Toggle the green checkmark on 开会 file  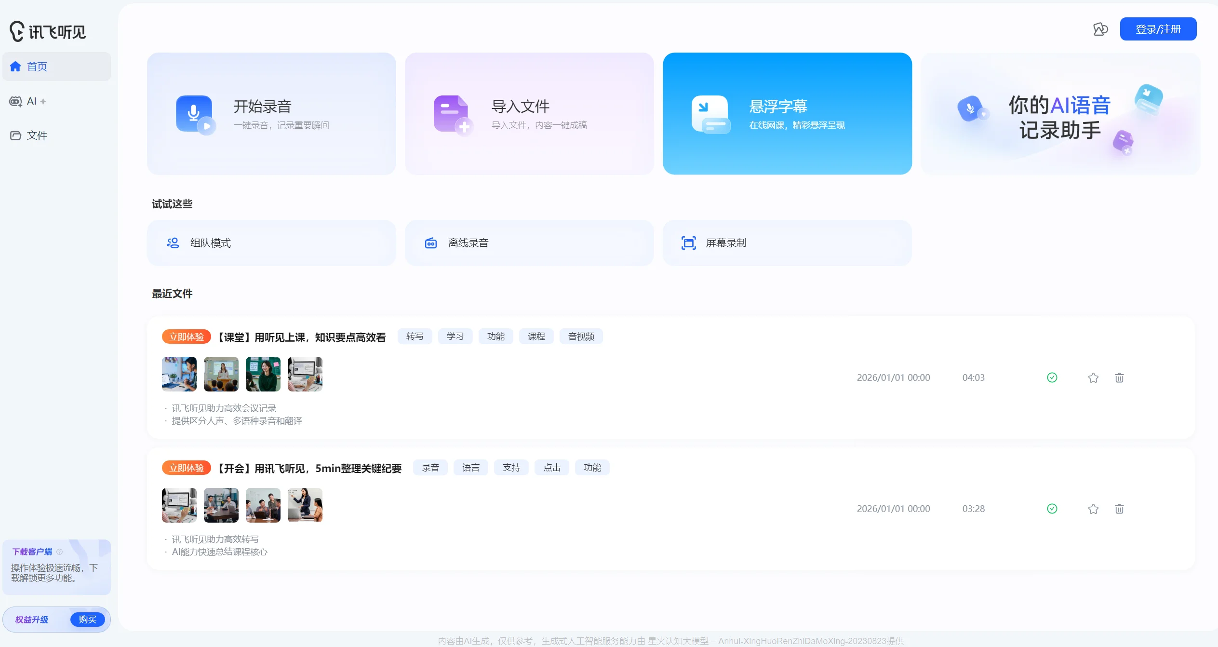[1052, 509]
